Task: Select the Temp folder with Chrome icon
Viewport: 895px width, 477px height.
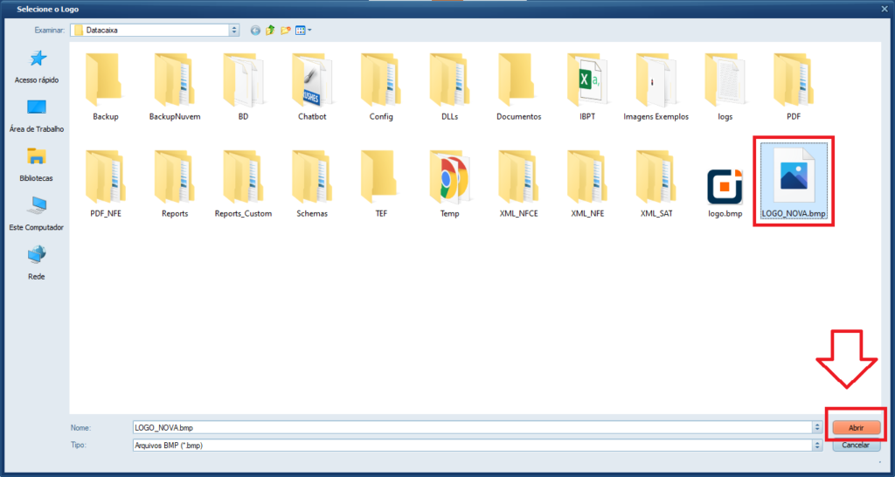Action: point(449,183)
